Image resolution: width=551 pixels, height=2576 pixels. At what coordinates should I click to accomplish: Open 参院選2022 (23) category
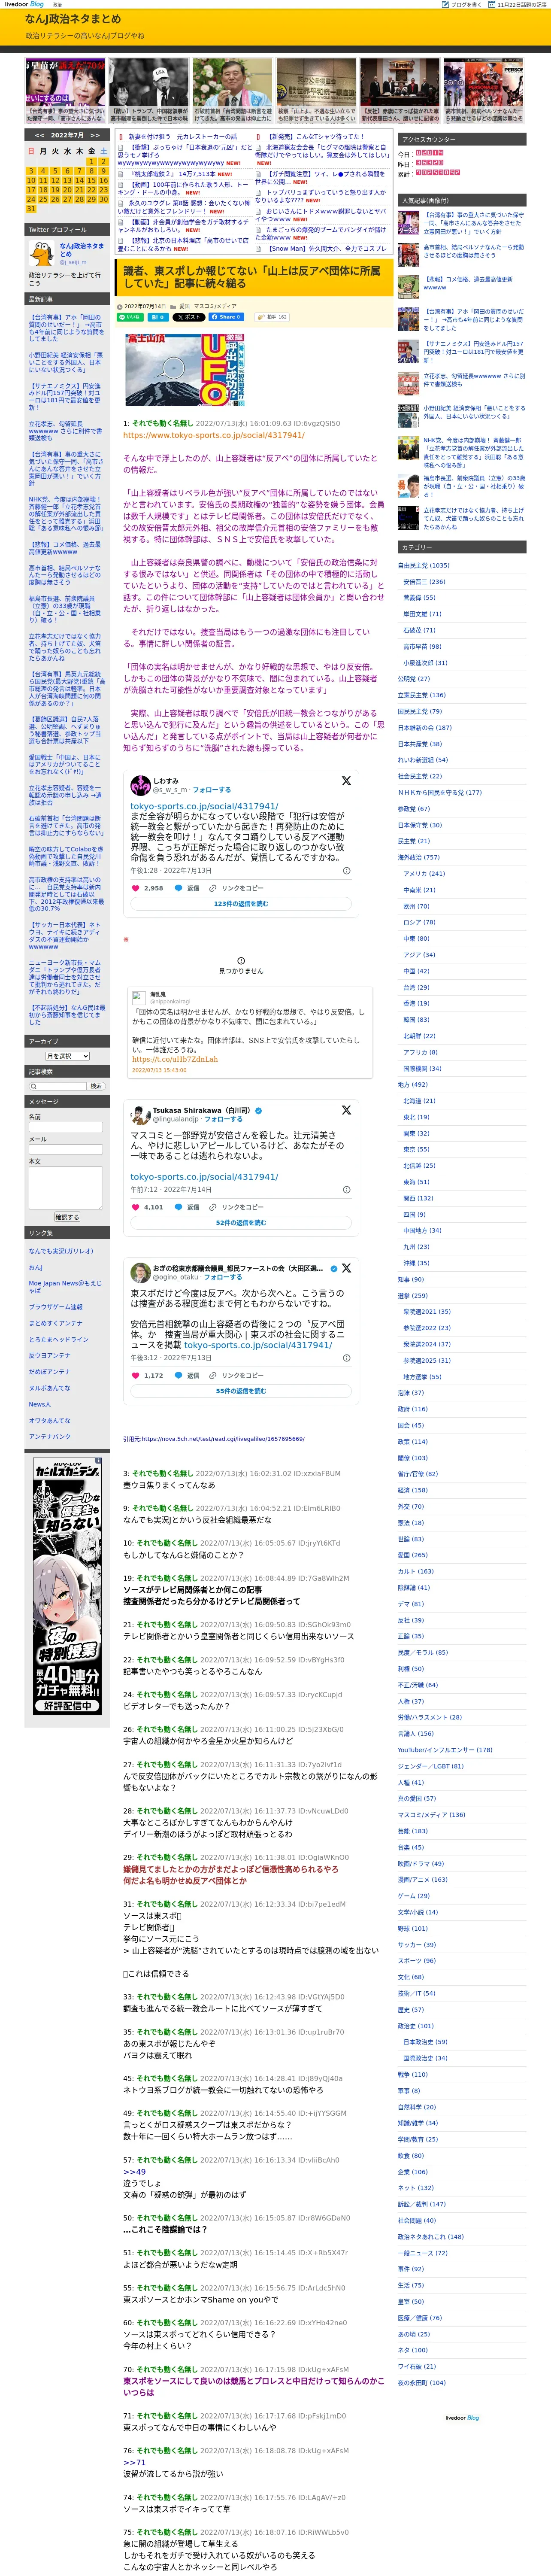(427, 1328)
